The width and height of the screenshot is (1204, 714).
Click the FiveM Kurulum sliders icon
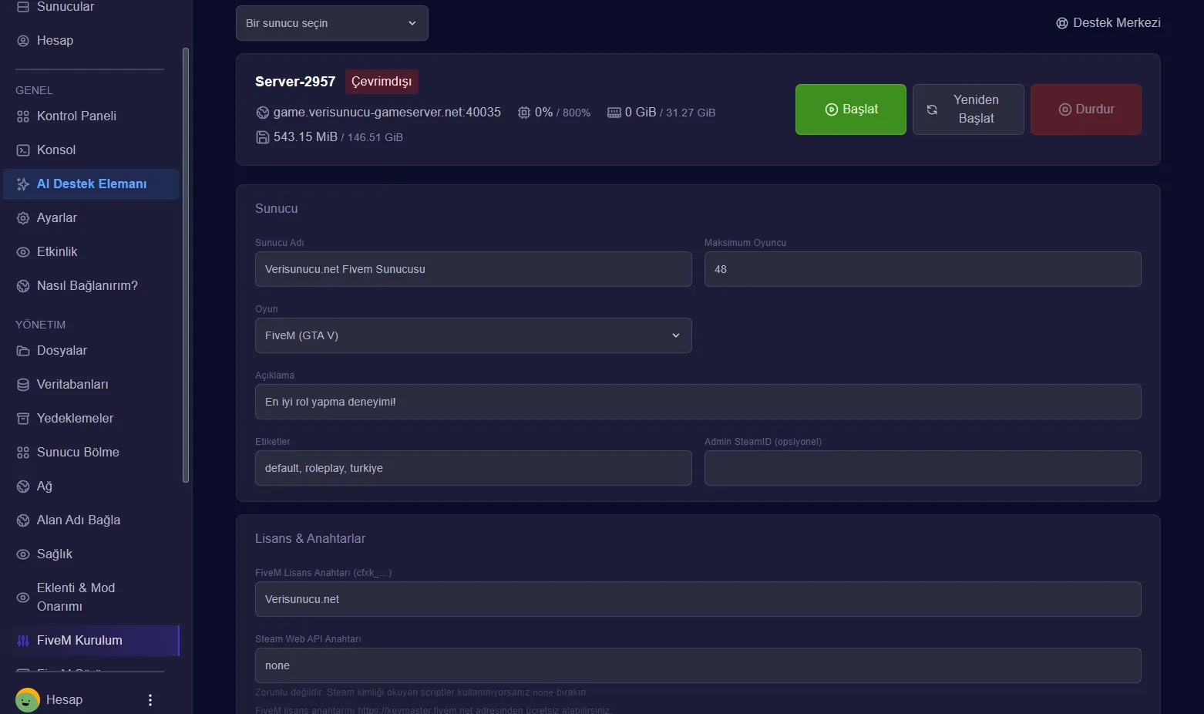pos(23,641)
